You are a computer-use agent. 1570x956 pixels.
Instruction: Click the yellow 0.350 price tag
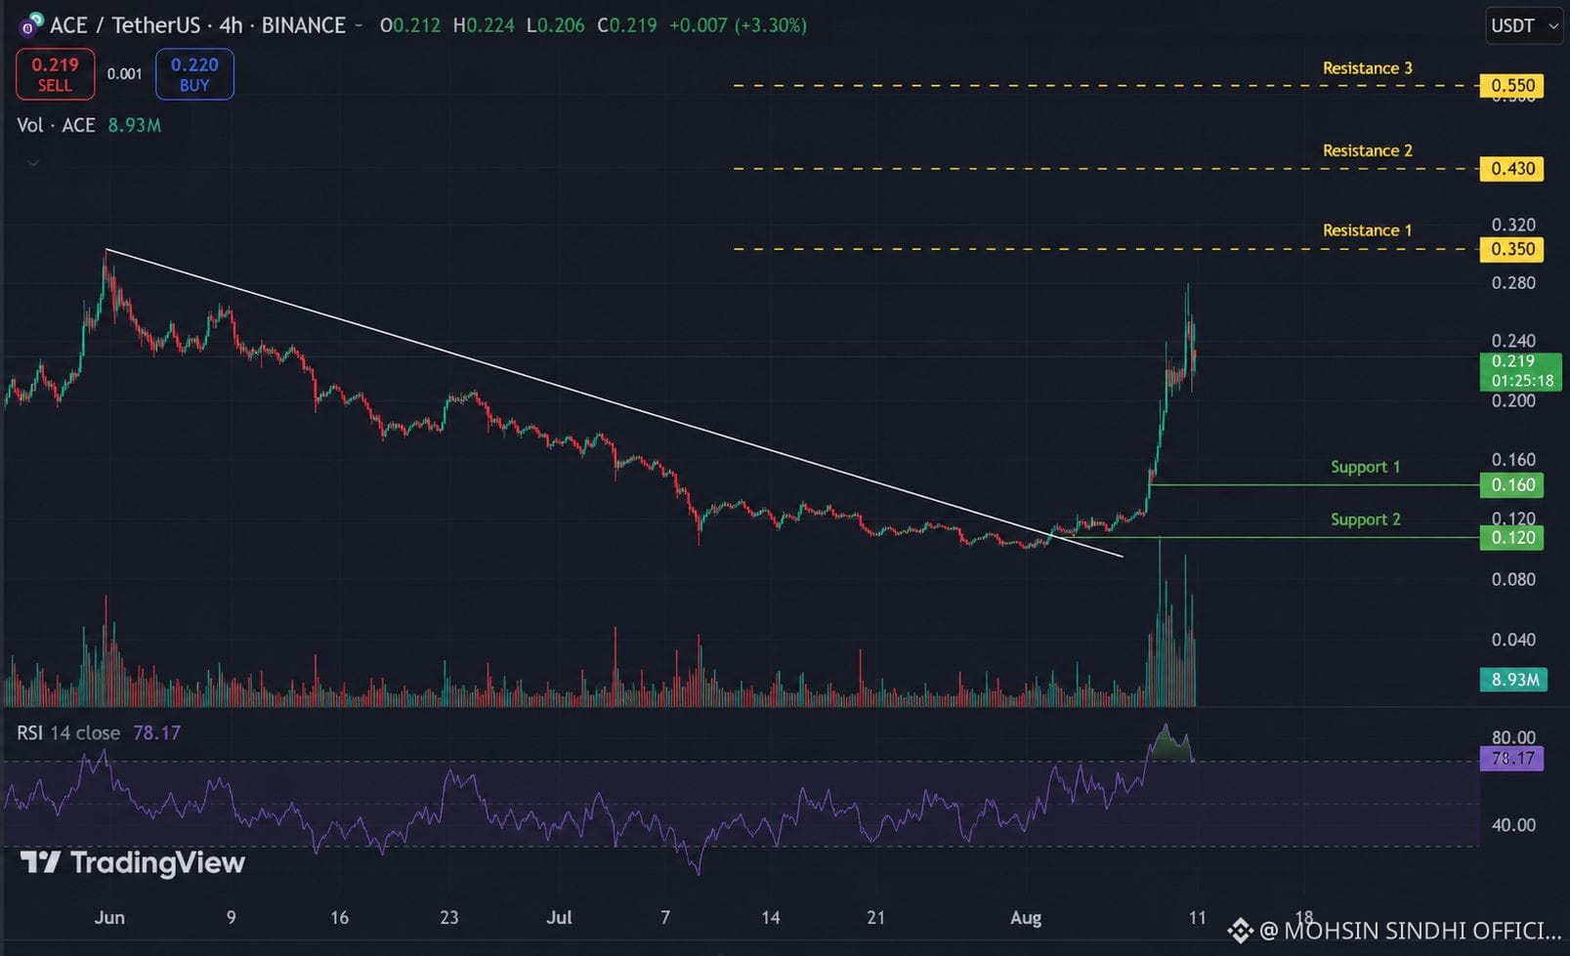[1512, 249]
